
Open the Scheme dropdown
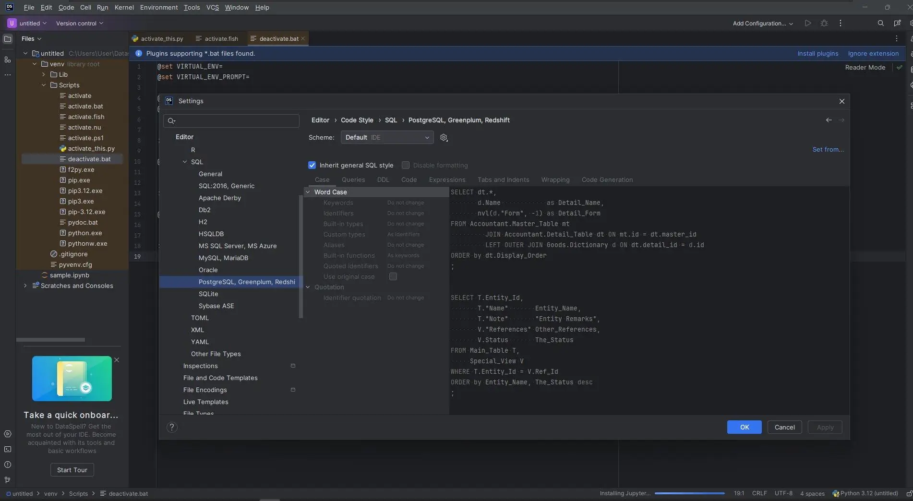coord(387,138)
